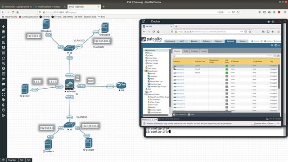Switch to the Tunnel interfaces sub-tab
The height and width of the screenshot is (162, 288).
click(x=204, y=51)
